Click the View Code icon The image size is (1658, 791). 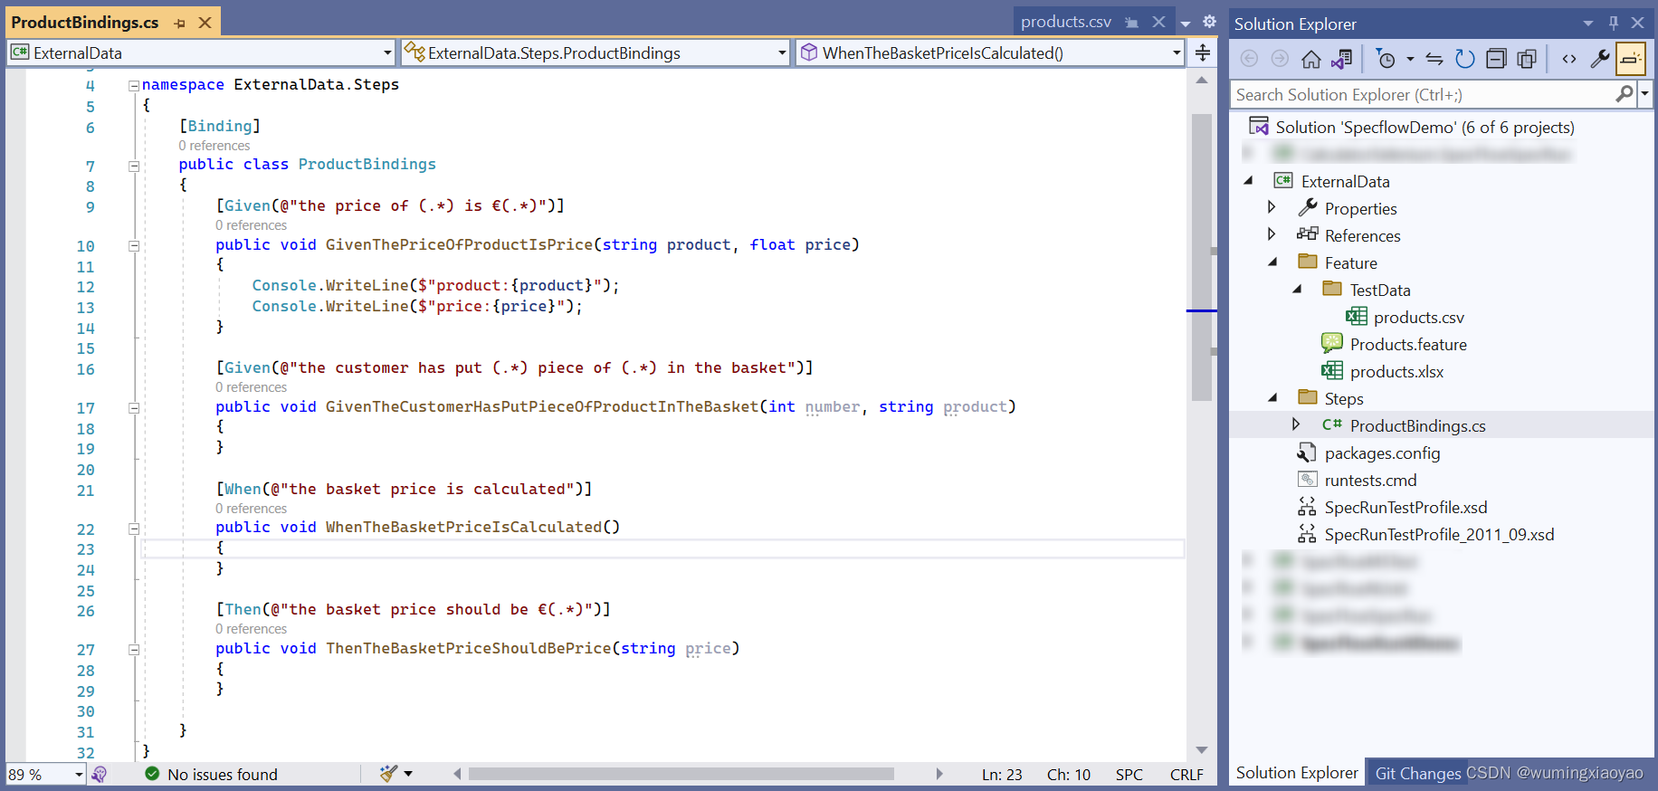tap(1569, 59)
